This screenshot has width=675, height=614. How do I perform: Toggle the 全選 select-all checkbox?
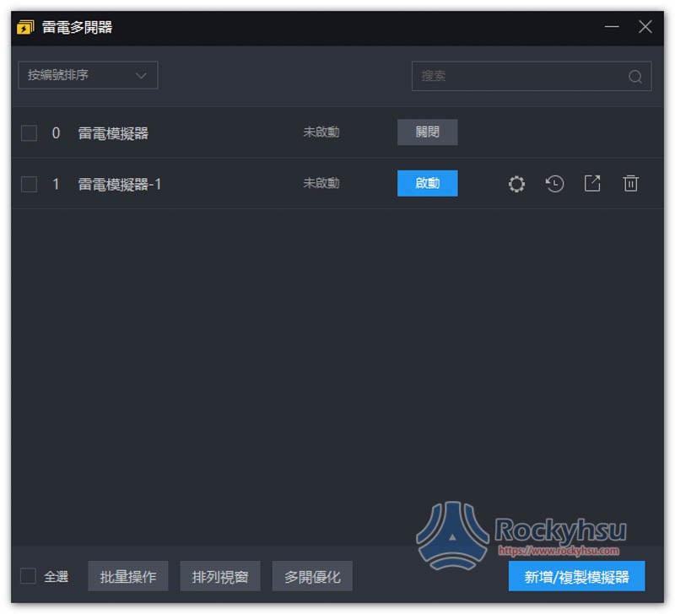[28, 576]
